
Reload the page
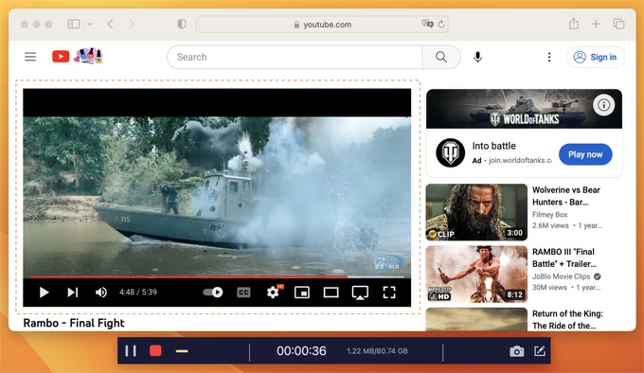(441, 25)
